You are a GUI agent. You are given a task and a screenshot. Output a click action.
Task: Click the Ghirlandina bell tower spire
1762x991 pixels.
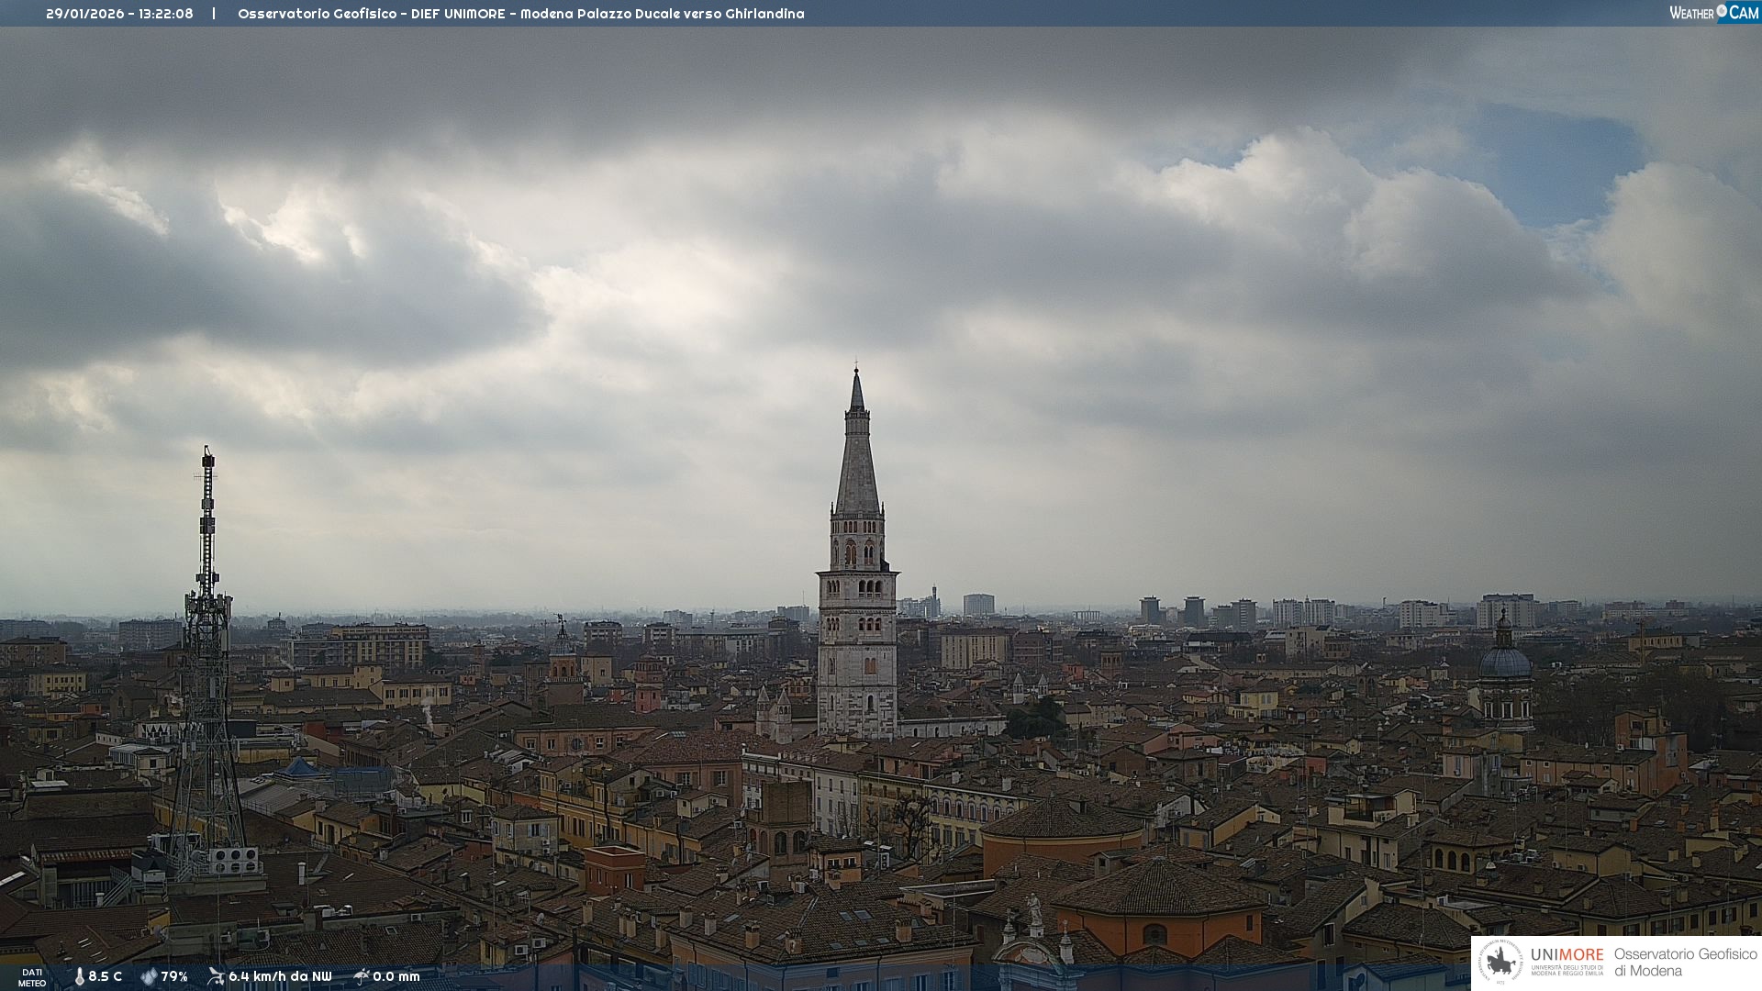click(857, 459)
